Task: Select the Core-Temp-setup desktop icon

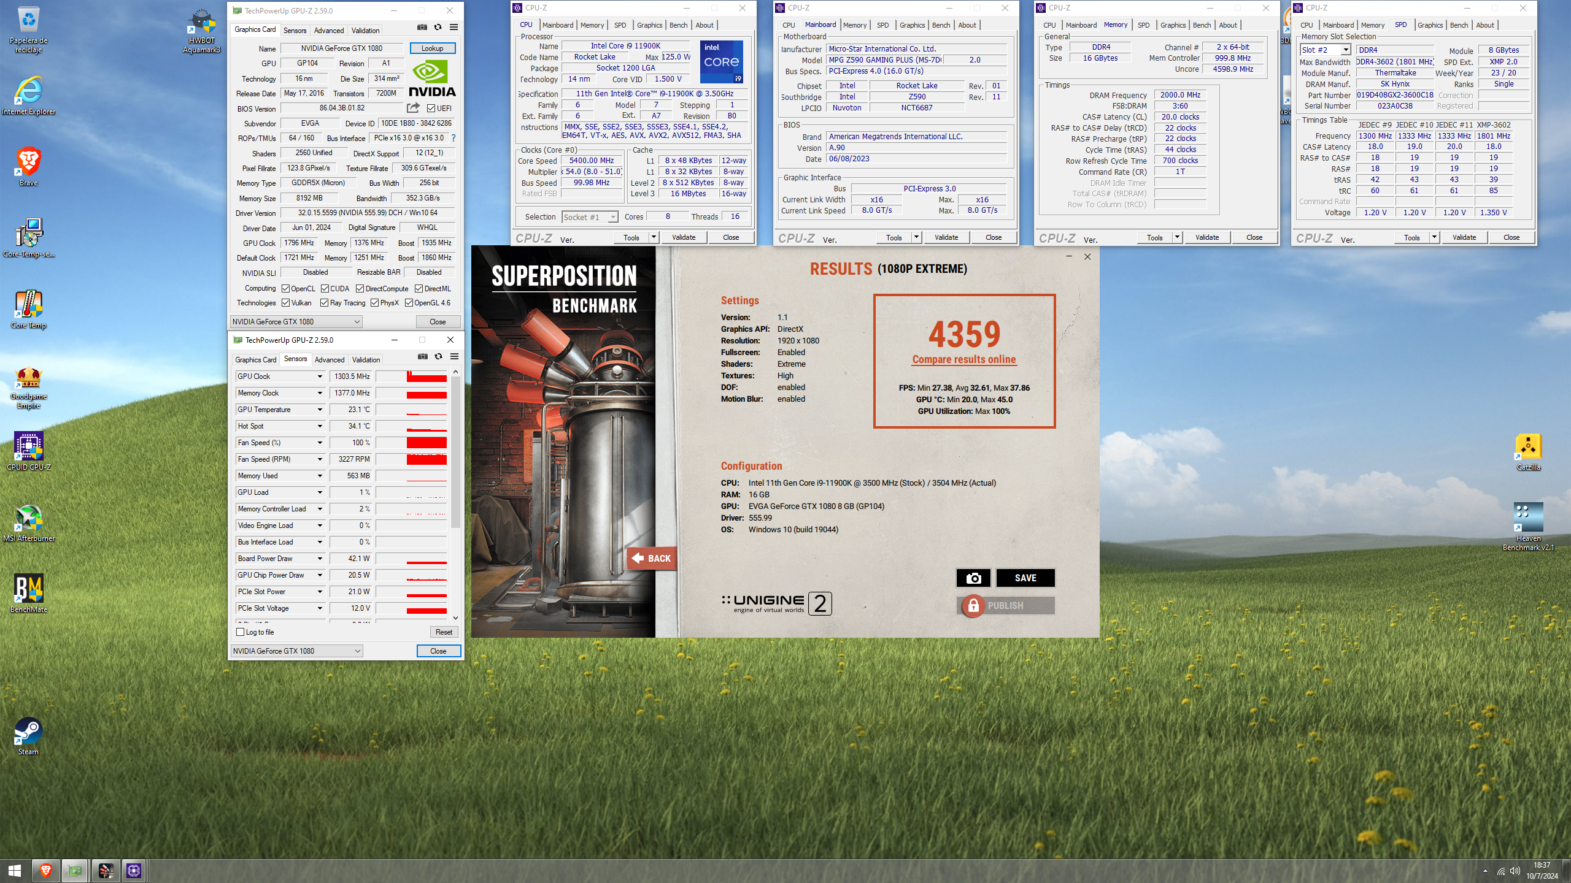Action: 29,238
